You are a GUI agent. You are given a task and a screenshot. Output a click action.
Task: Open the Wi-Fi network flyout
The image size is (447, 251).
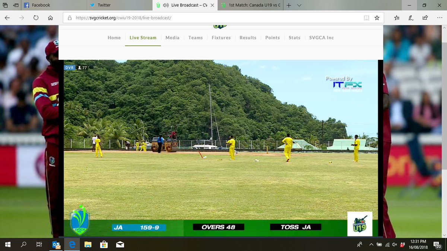point(387,245)
